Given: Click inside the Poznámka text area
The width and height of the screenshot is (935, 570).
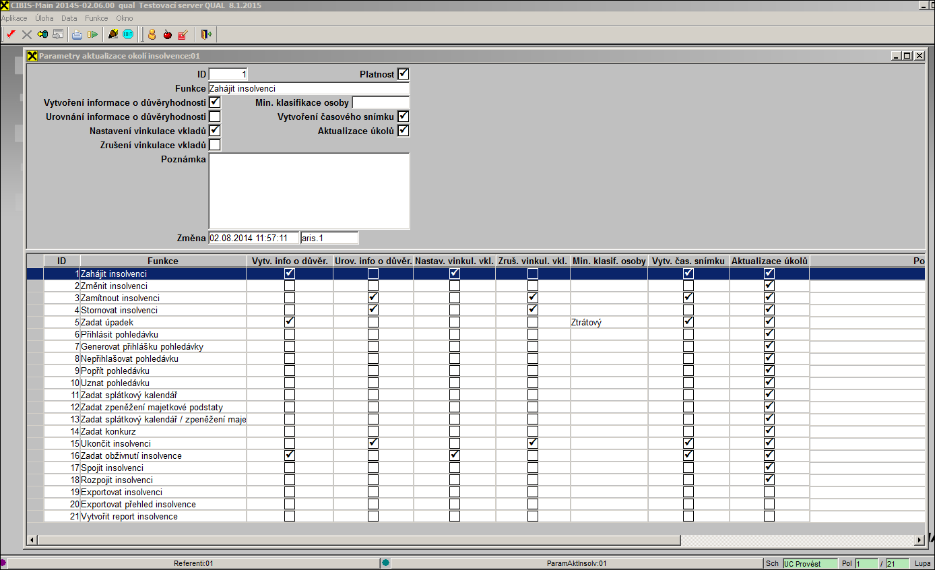Looking at the screenshot, I should (309, 191).
